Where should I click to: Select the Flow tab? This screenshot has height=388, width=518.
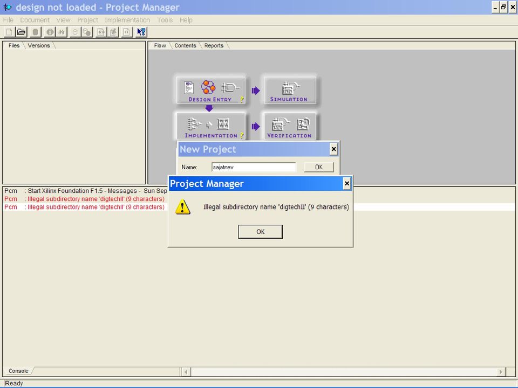(160, 45)
